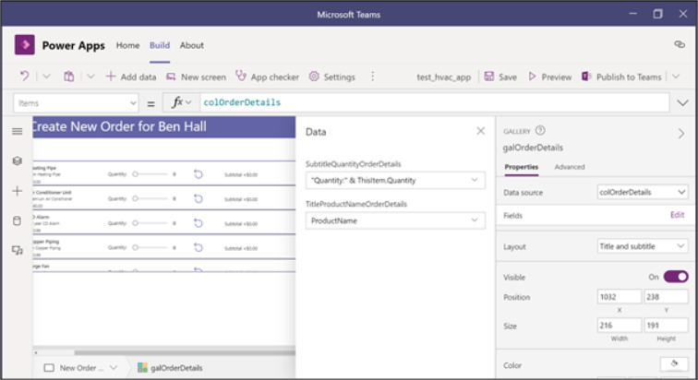Open TitleProductNameOrderDetails field dropdown
Viewport: 698px width, 380px height.
395,220
